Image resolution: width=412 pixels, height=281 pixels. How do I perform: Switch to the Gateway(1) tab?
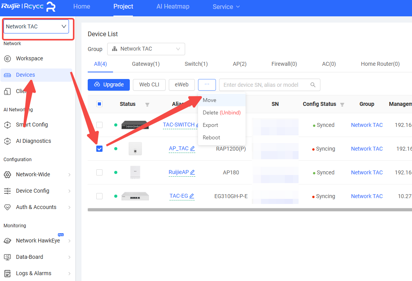pyautogui.click(x=146, y=64)
